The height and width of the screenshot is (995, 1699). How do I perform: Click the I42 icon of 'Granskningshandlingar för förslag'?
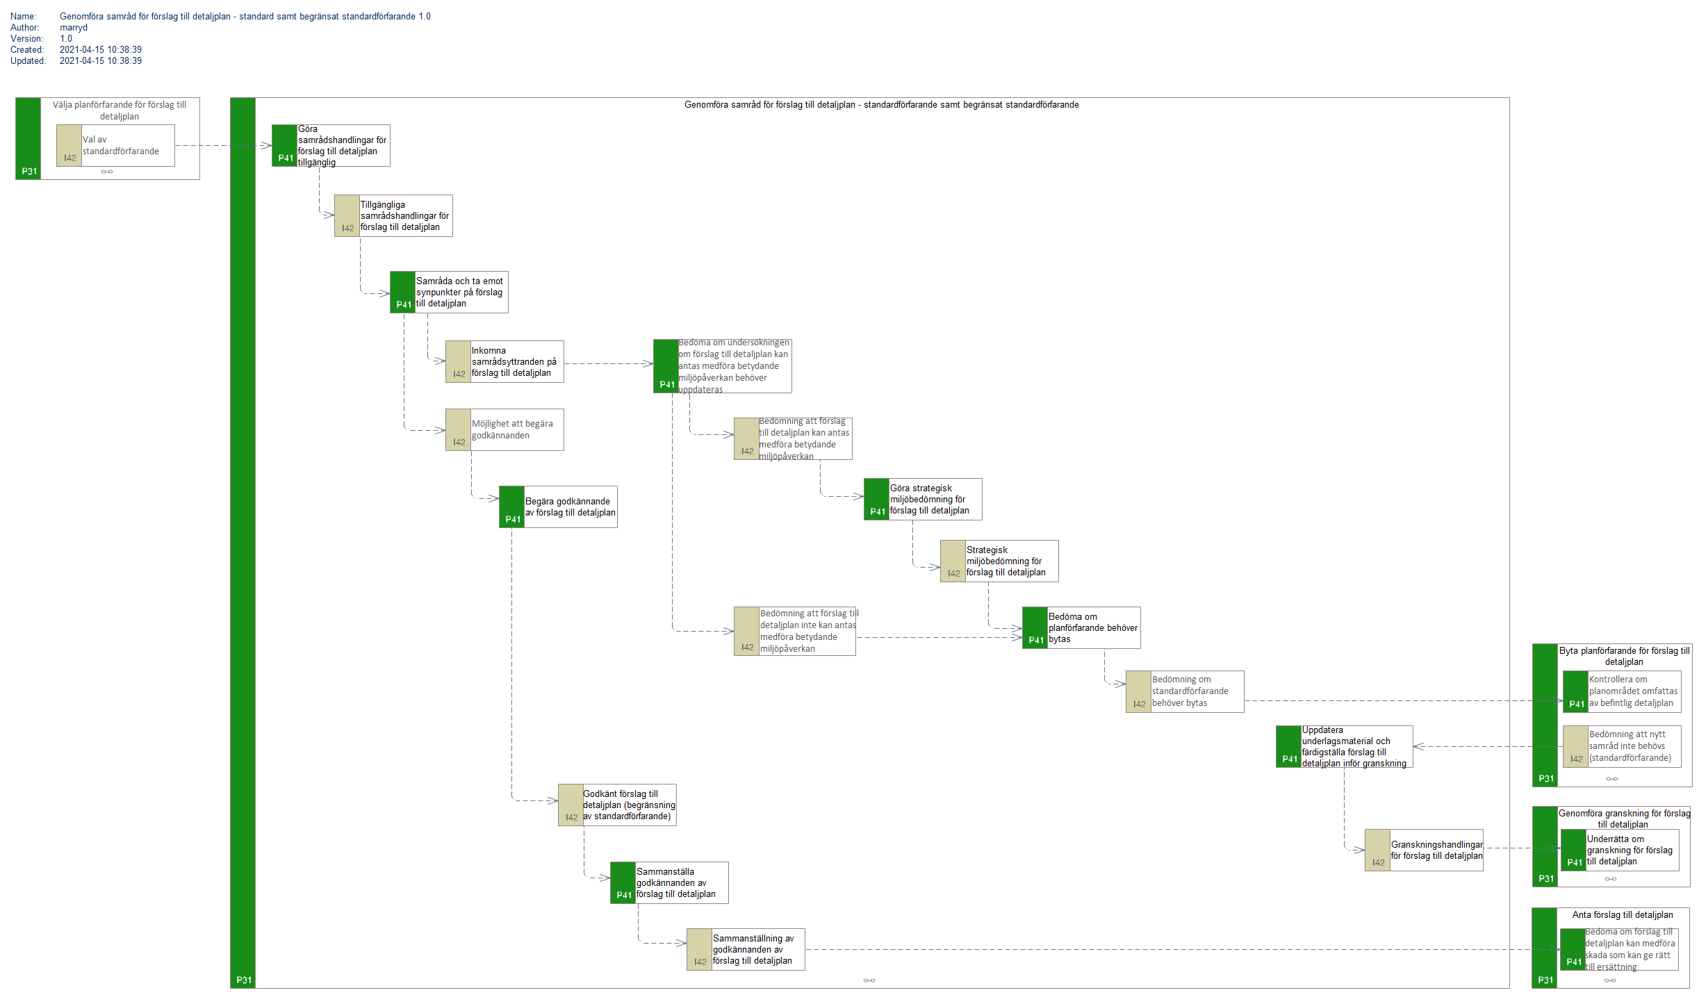pyautogui.click(x=1377, y=850)
